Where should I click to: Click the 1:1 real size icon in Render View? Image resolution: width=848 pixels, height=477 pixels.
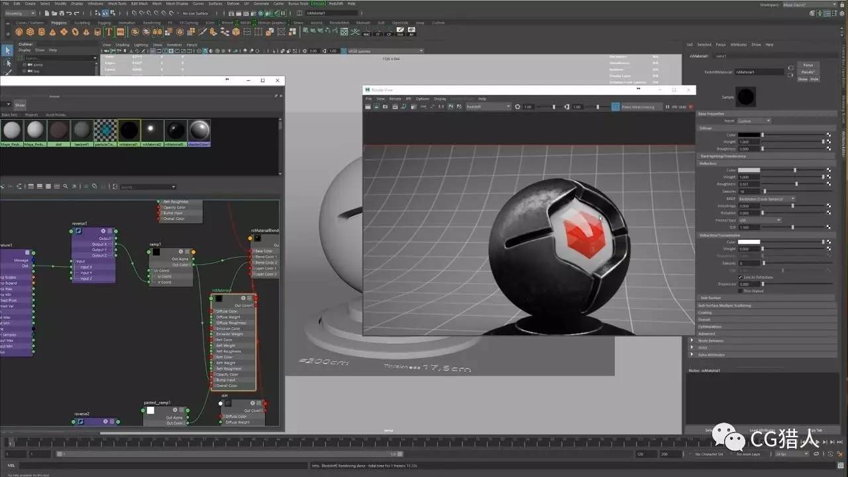[441, 107]
